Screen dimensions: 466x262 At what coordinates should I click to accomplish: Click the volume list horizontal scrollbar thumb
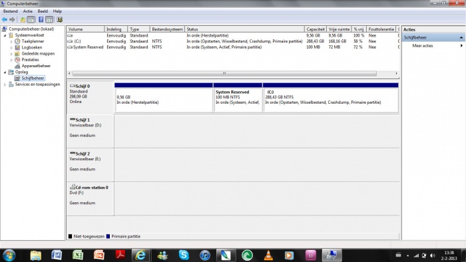(224, 73)
